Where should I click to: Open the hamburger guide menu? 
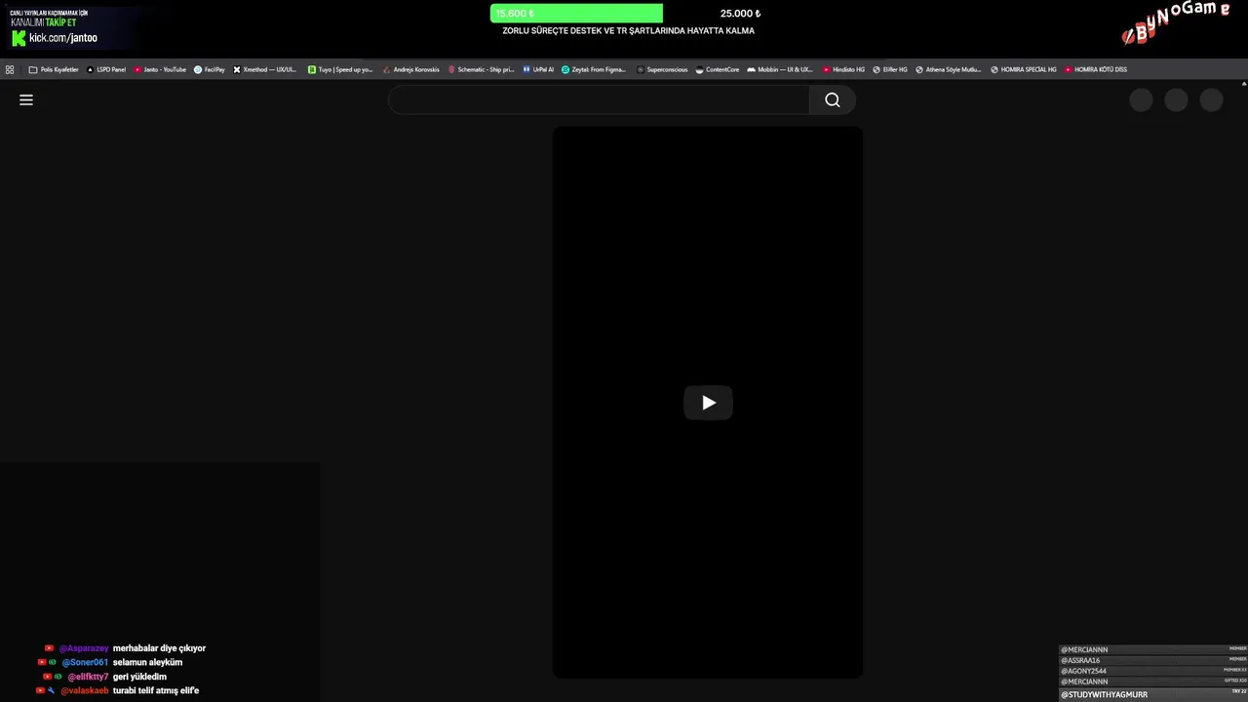(x=26, y=99)
